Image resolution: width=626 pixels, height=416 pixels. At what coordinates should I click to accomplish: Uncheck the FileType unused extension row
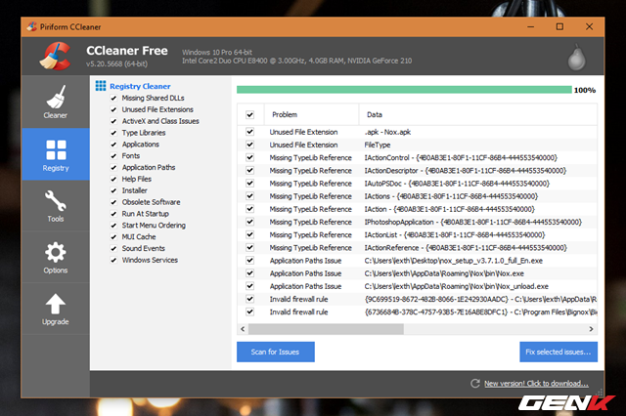tap(250, 145)
